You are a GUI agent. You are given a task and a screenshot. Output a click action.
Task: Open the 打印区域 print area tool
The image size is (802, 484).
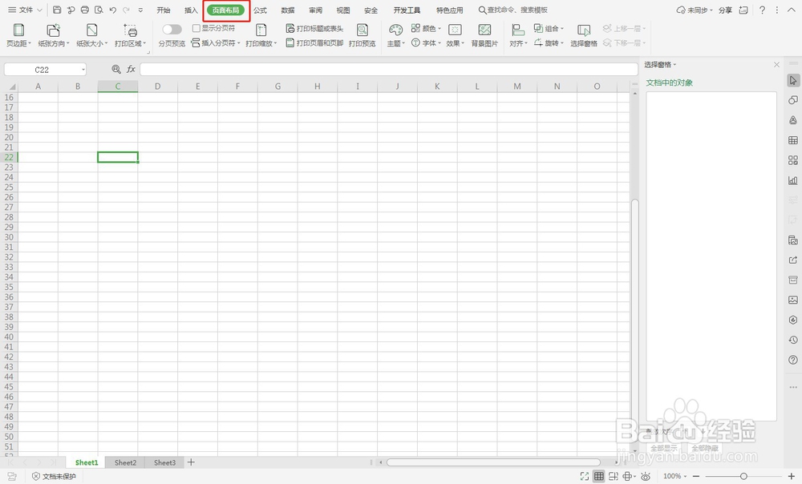pyautogui.click(x=131, y=35)
